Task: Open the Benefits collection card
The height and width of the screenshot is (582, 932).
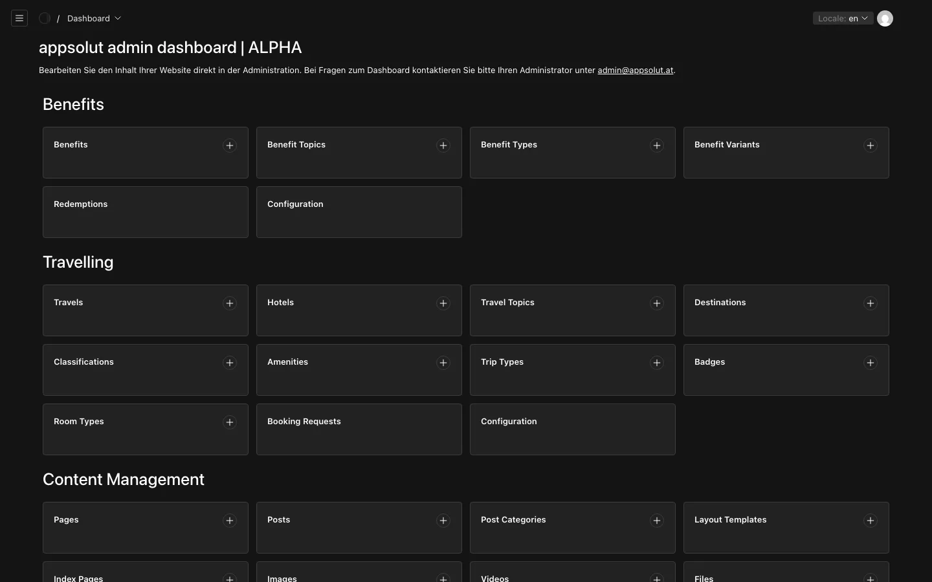Action: click(146, 153)
